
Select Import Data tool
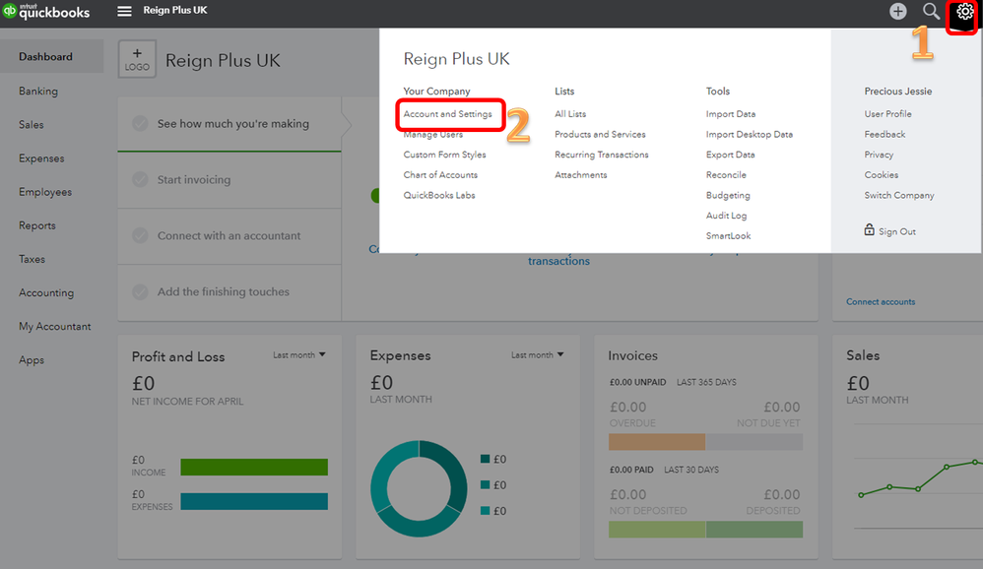[x=730, y=114]
